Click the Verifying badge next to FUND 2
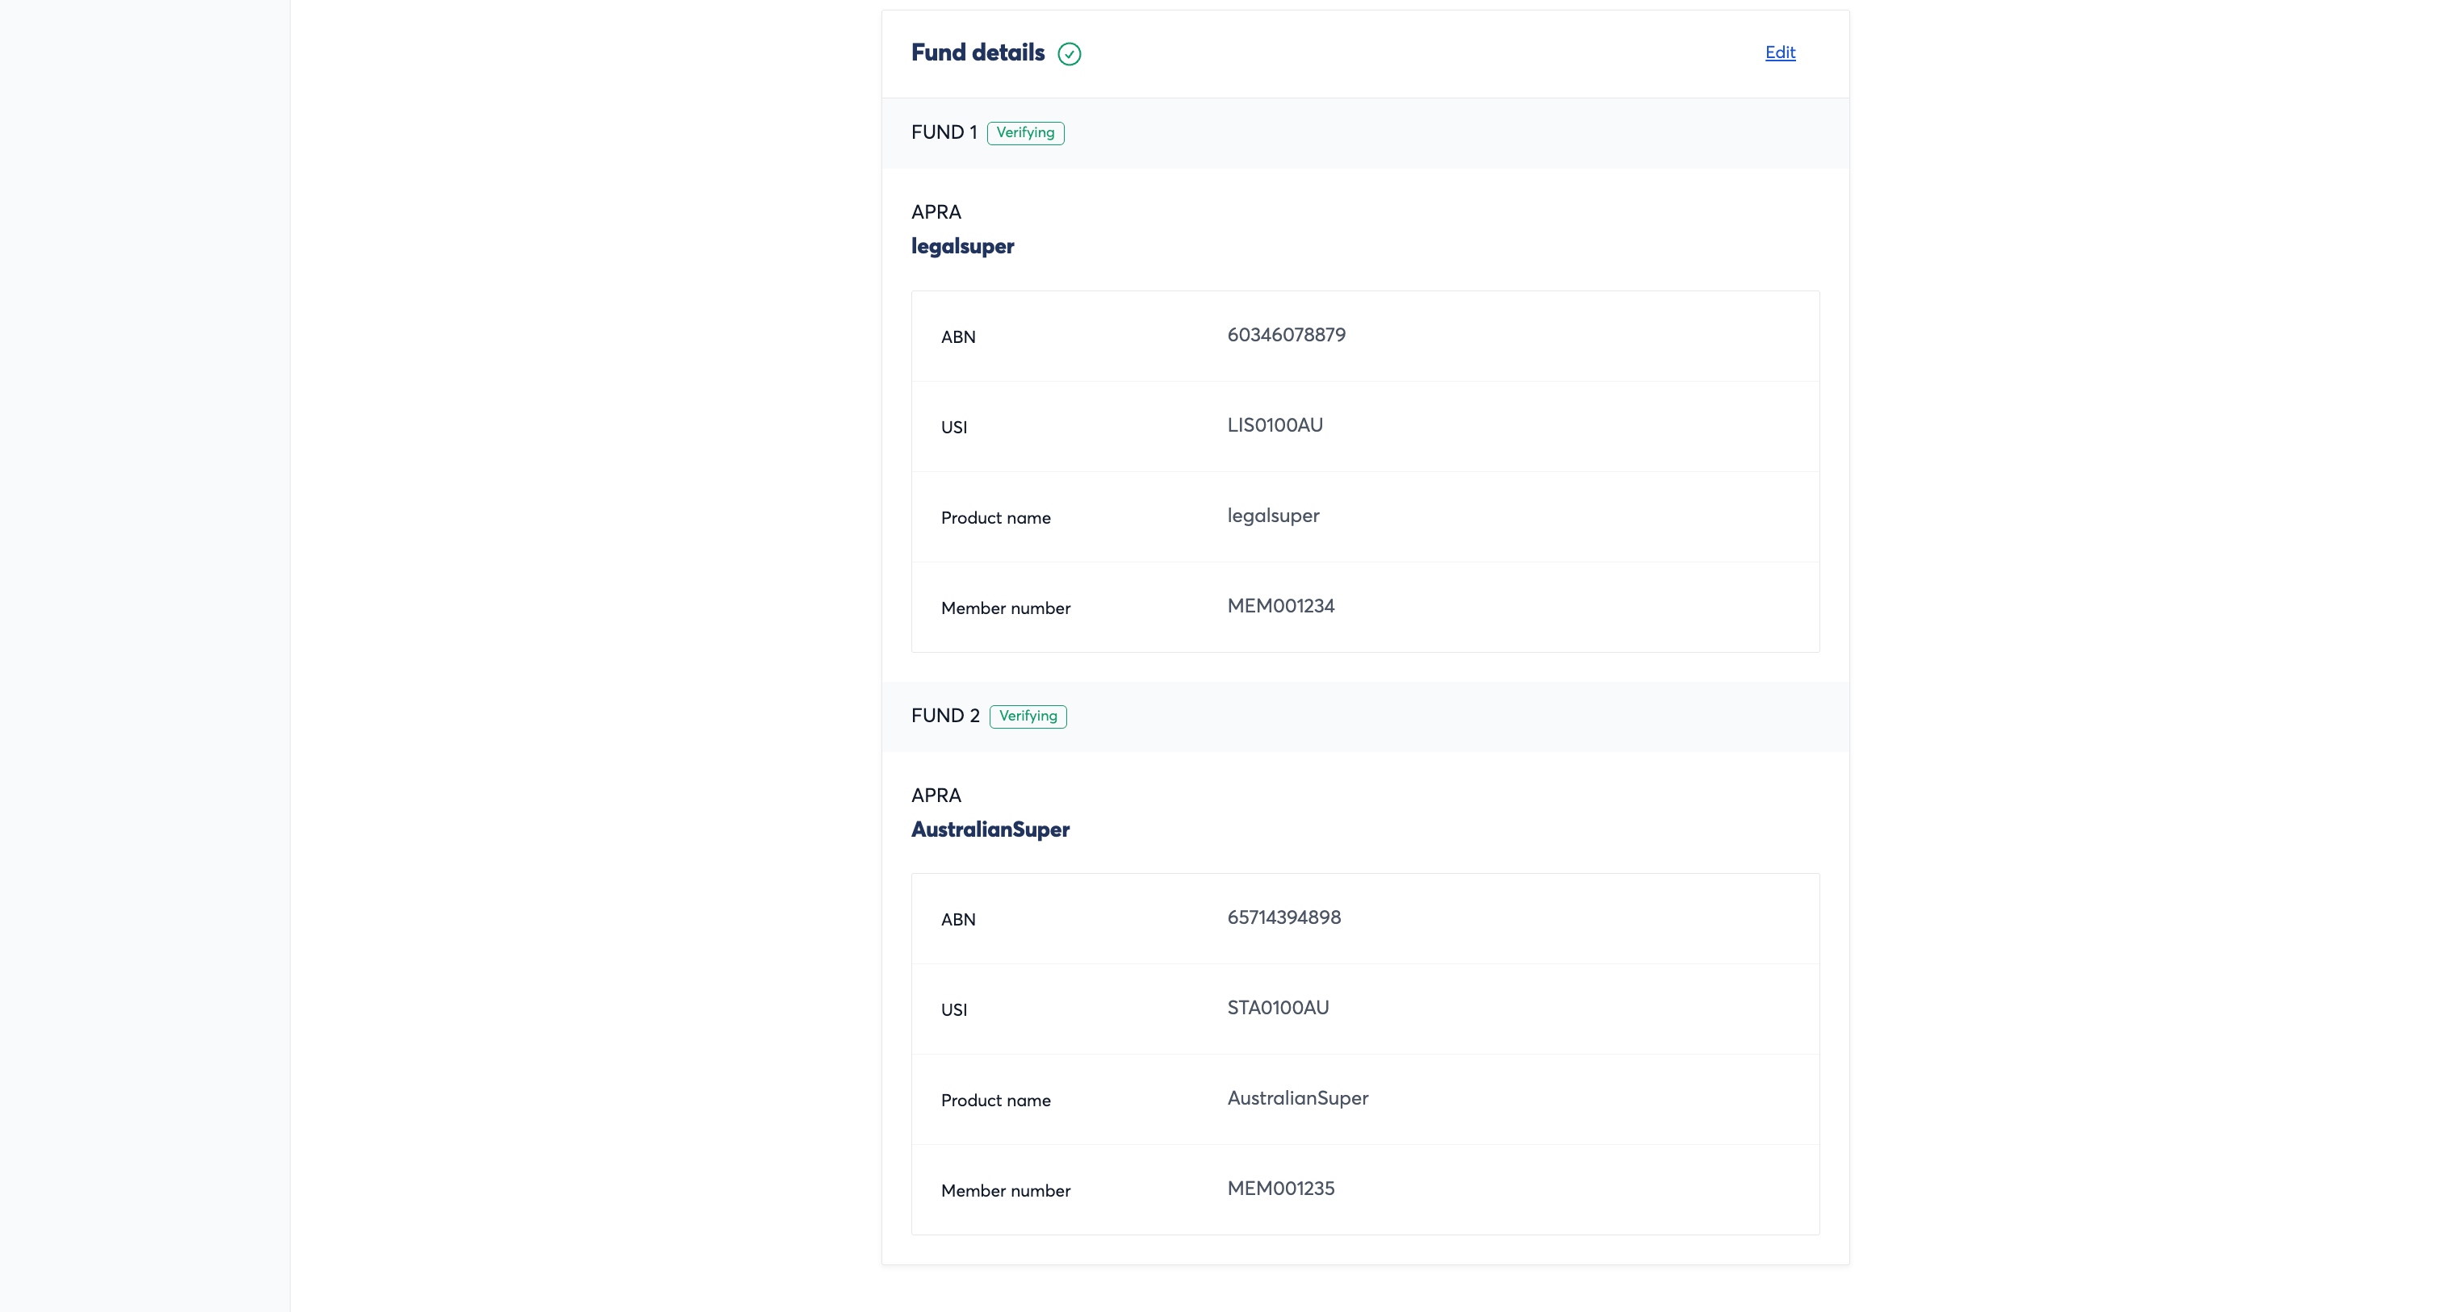 point(1028,717)
